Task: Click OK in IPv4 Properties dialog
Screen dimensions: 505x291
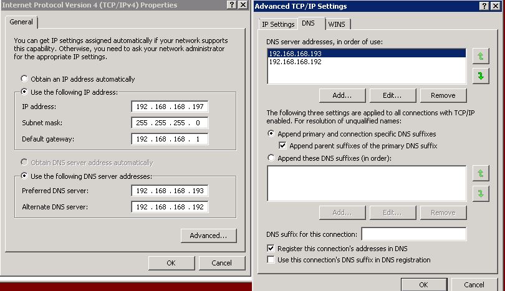Action: [x=171, y=263]
